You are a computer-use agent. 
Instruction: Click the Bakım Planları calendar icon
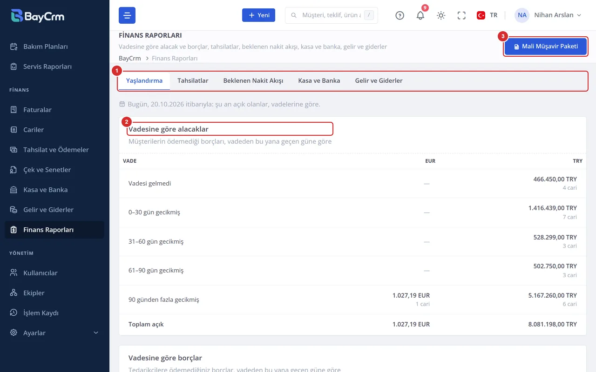14,46
